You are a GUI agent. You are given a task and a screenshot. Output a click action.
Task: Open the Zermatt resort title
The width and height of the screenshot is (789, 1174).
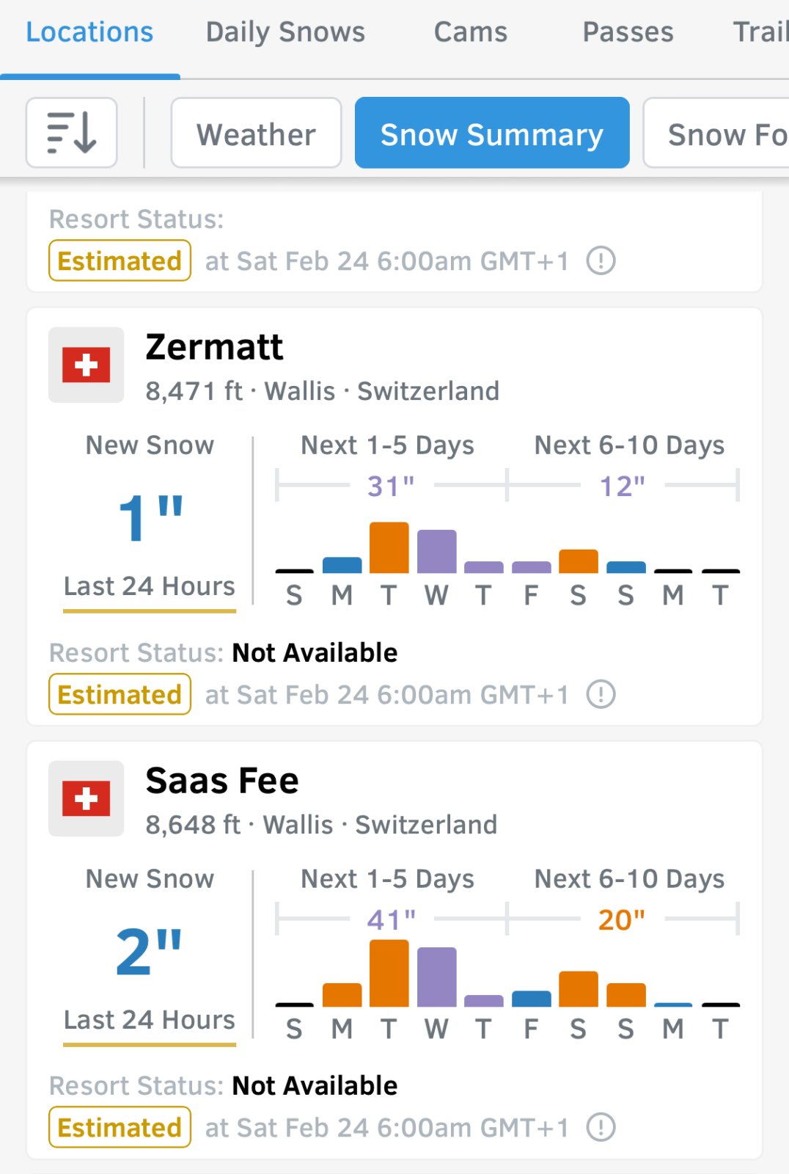pyautogui.click(x=214, y=347)
